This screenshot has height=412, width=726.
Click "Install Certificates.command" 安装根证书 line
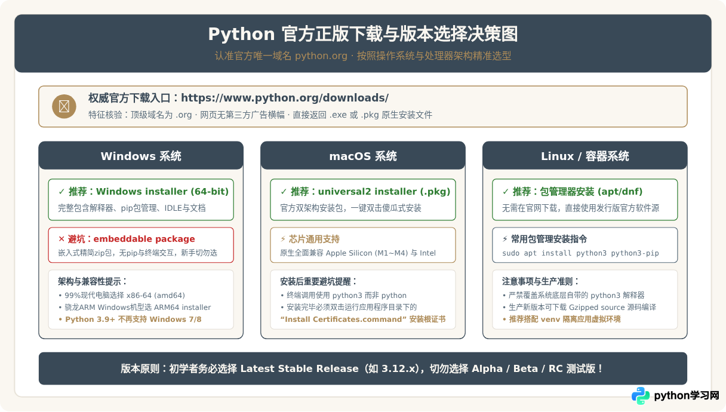point(363,319)
